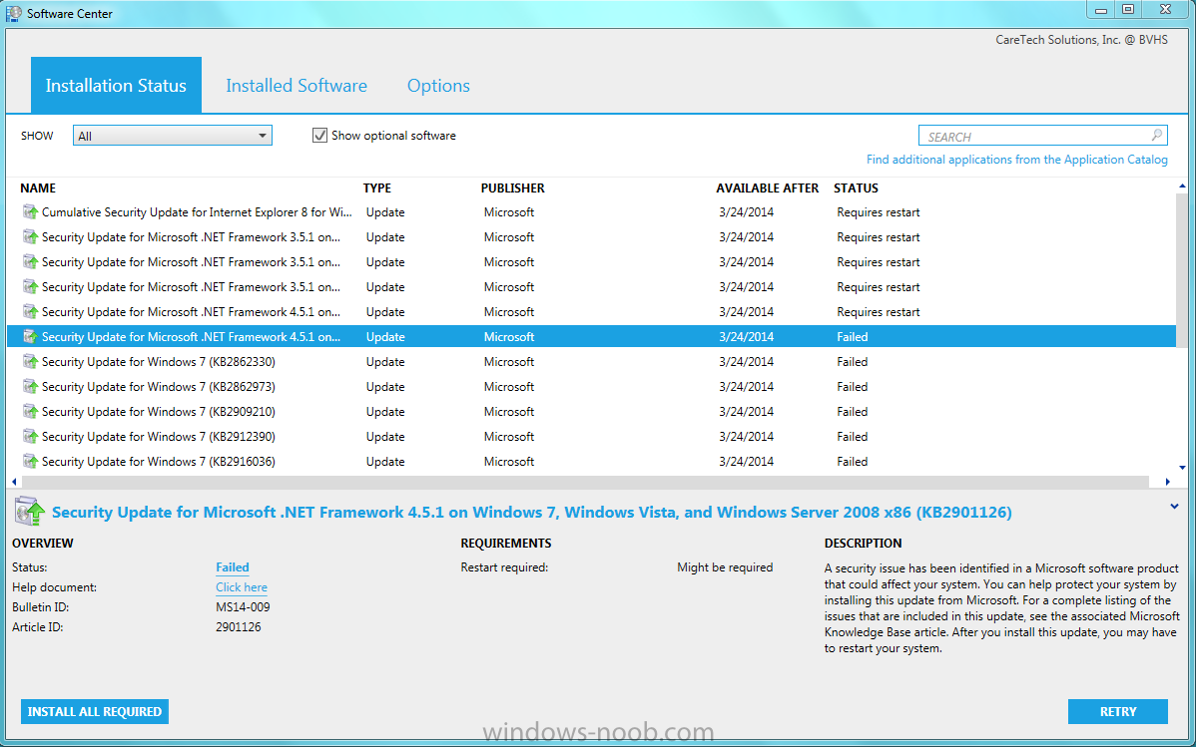Open Help document Click here link
Viewport: 1196px width, 747px height.
pyautogui.click(x=241, y=586)
